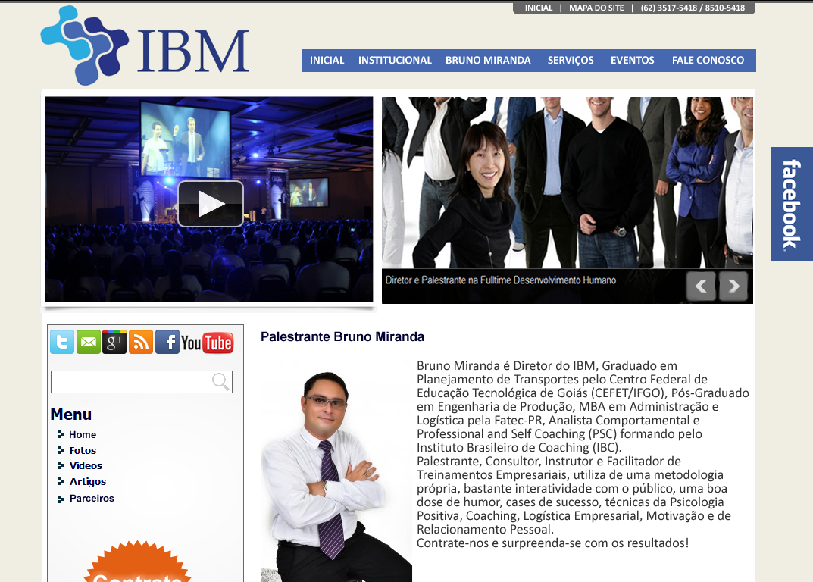813x582 pixels.
Task: Open the Google Plus icon
Action: (x=114, y=342)
